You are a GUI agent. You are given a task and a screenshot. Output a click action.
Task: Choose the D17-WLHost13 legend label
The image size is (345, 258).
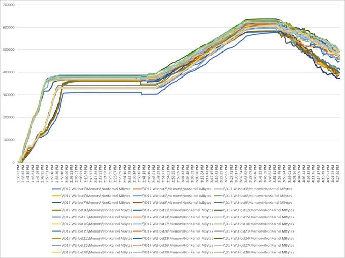tap(92, 217)
